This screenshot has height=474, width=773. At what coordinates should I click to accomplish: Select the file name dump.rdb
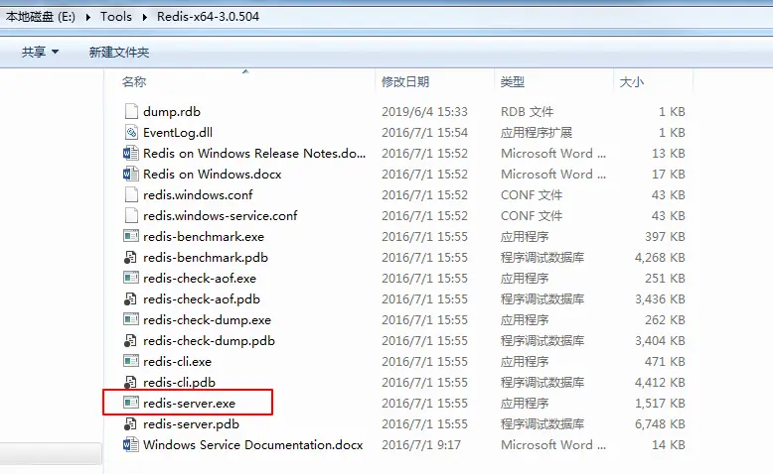(172, 112)
